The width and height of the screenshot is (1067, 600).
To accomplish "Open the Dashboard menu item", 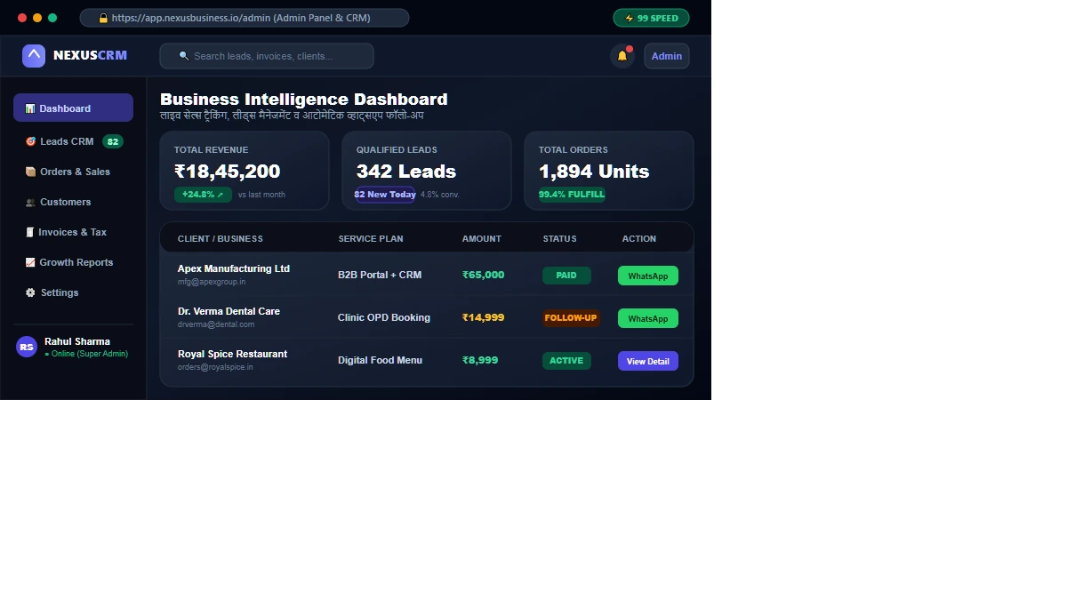I will (73, 108).
